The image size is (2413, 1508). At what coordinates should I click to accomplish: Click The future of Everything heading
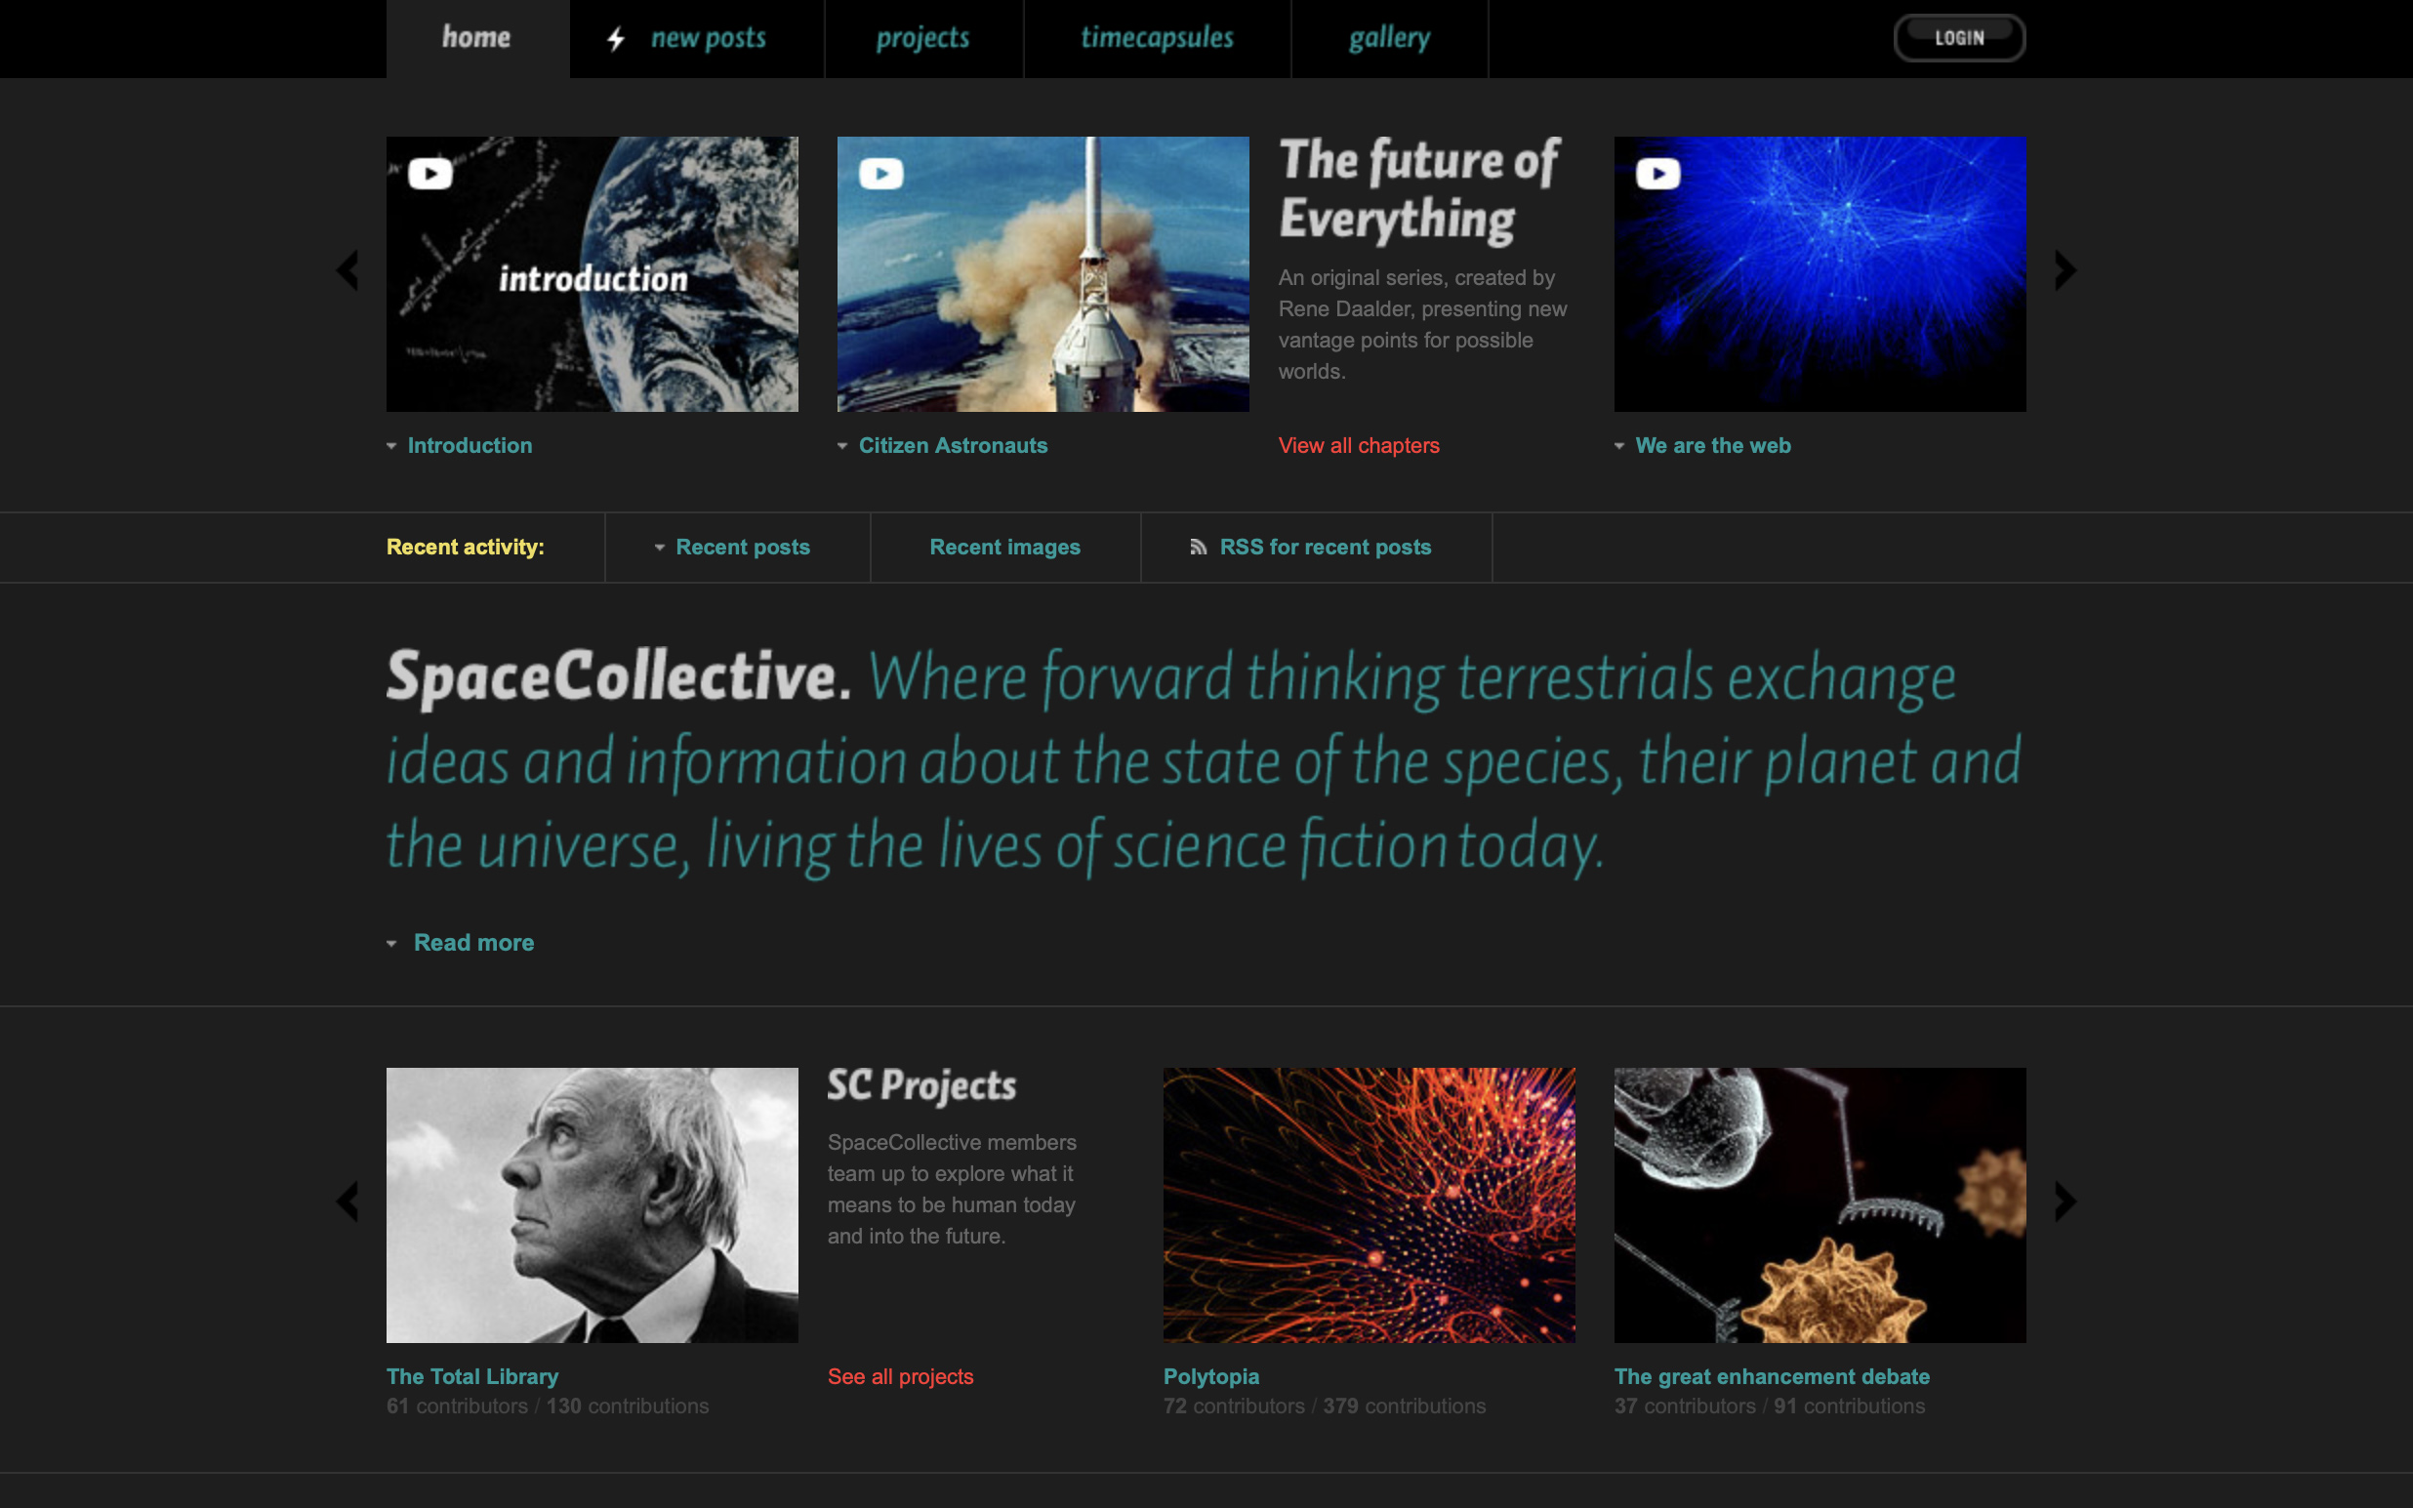click(x=1420, y=189)
